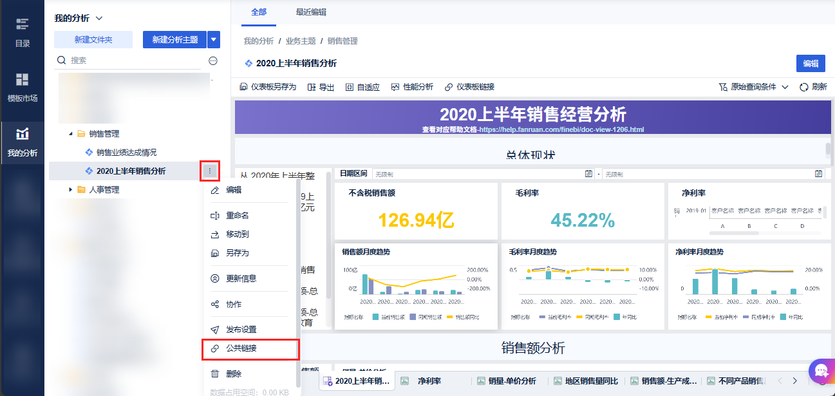Click the 导出 export toolbar icon

click(312, 87)
